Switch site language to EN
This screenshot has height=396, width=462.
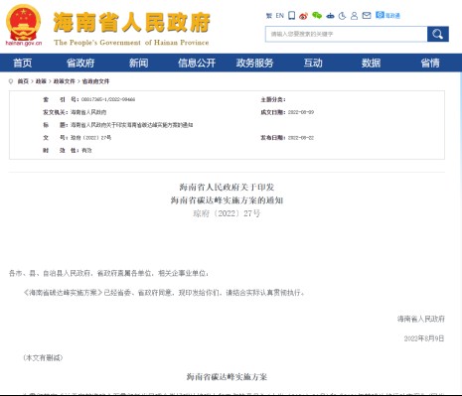280,16
